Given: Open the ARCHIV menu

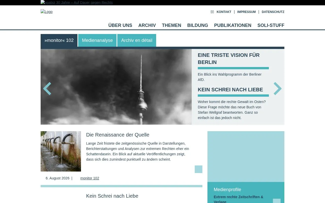Looking at the screenshot, I should [147, 25].
